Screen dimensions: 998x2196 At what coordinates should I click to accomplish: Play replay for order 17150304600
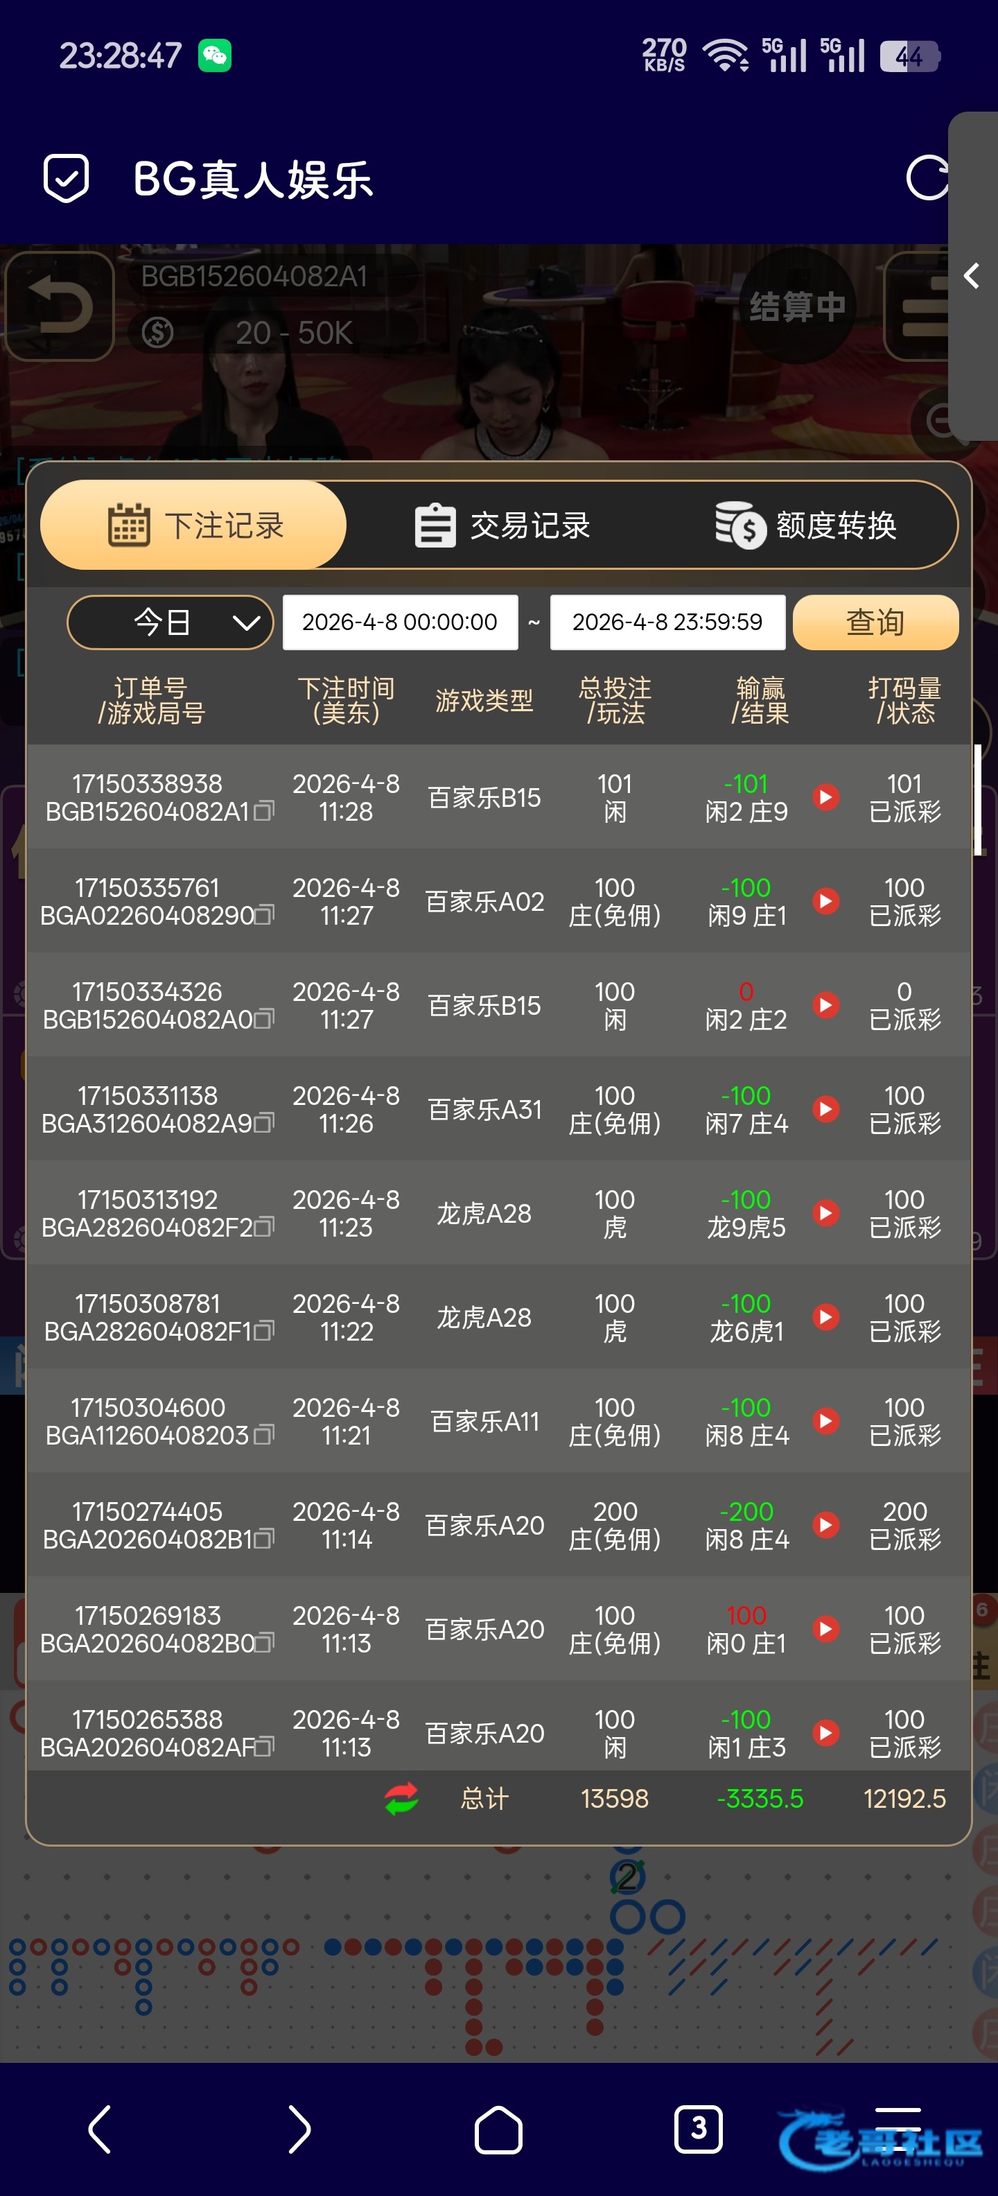pos(825,1421)
